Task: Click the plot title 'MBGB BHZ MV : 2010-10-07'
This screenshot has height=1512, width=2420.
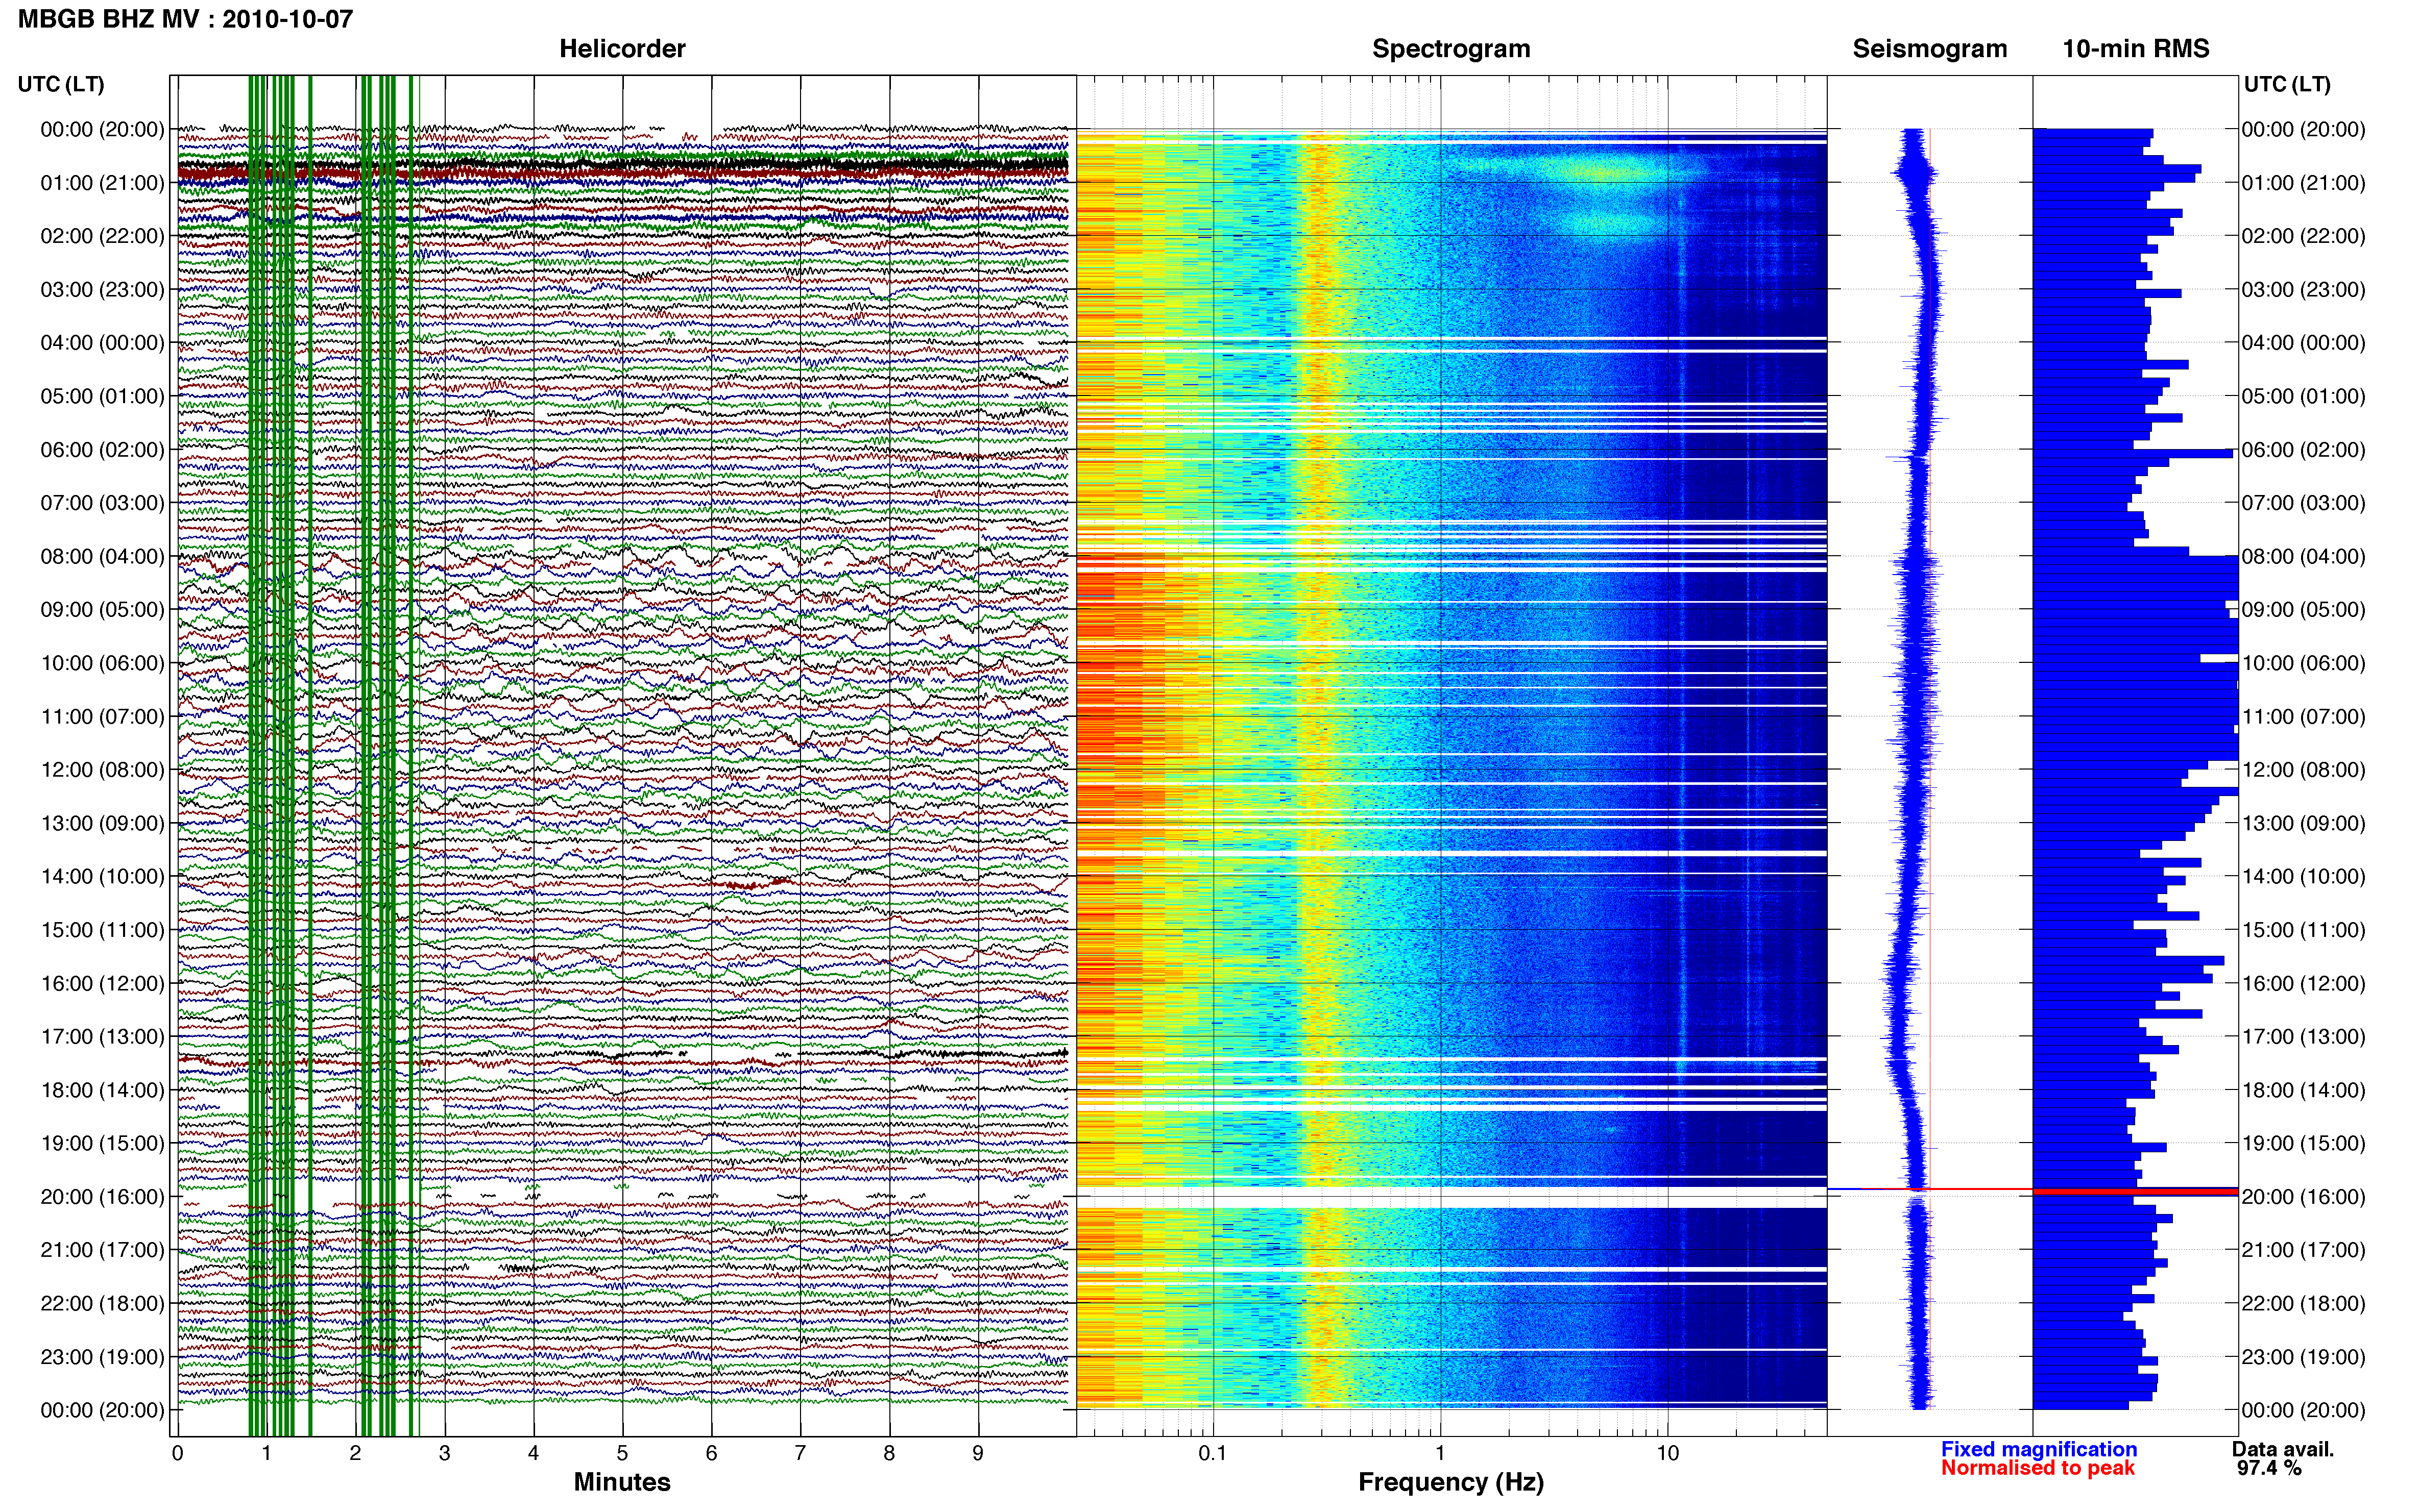Action: coord(185,19)
